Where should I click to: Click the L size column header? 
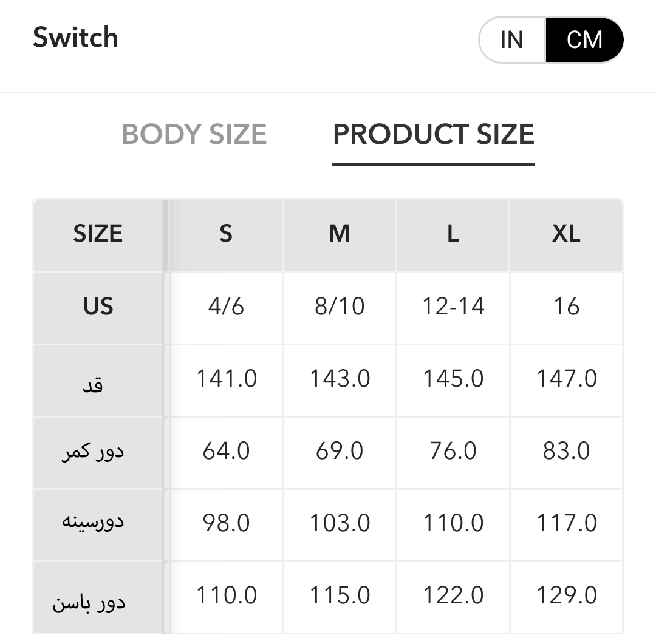pos(453,234)
